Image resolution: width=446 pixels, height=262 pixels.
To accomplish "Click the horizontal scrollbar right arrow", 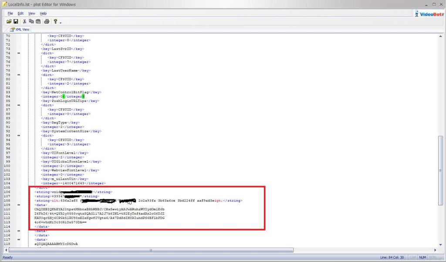I will coord(435,250).
